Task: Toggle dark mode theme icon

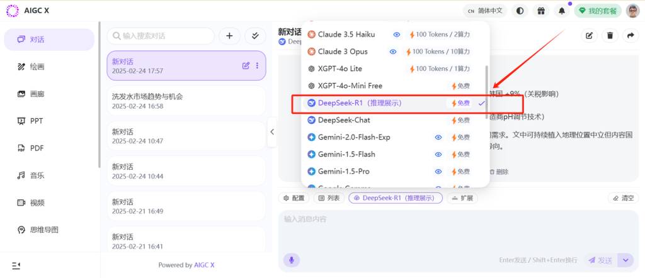Action: coord(520,11)
